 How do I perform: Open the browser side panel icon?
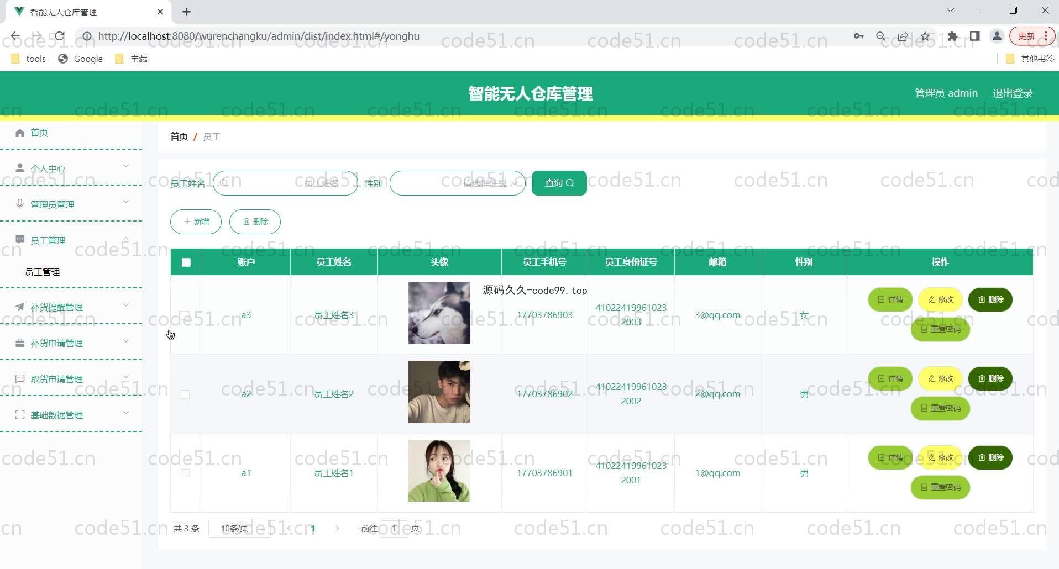pyautogui.click(x=974, y=36)
